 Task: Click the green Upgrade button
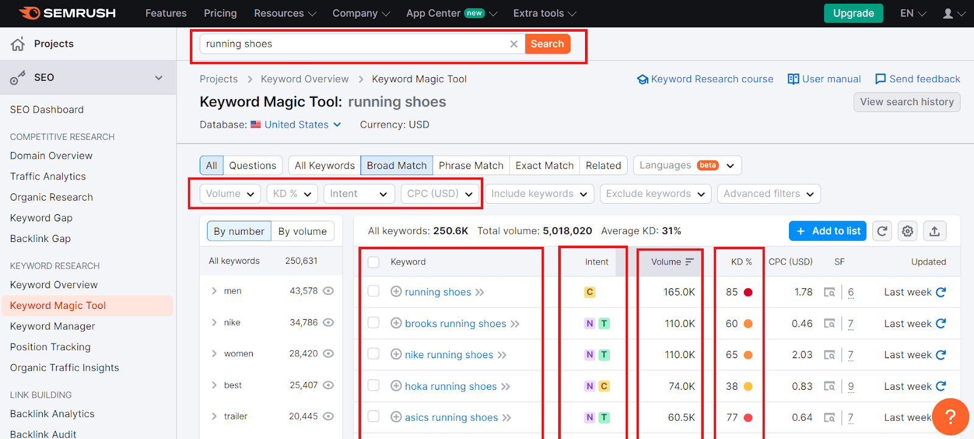coord(853,13)
